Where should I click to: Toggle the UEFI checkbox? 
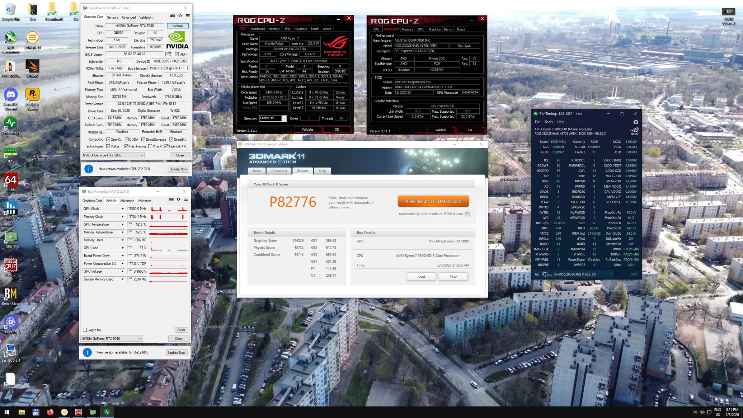pyautogui.click(x=177, y=54)
